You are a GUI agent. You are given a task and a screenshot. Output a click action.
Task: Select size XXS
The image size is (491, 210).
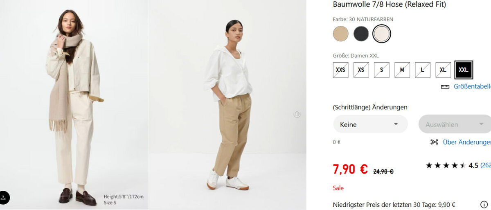click(340, 70)
